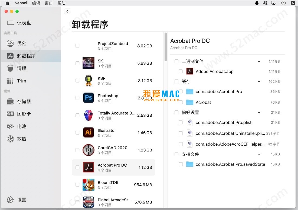This screenshot has height=210, width=298.
Task: Open the Storage (存储器) drive icon
Action: [x=10, y=101]
